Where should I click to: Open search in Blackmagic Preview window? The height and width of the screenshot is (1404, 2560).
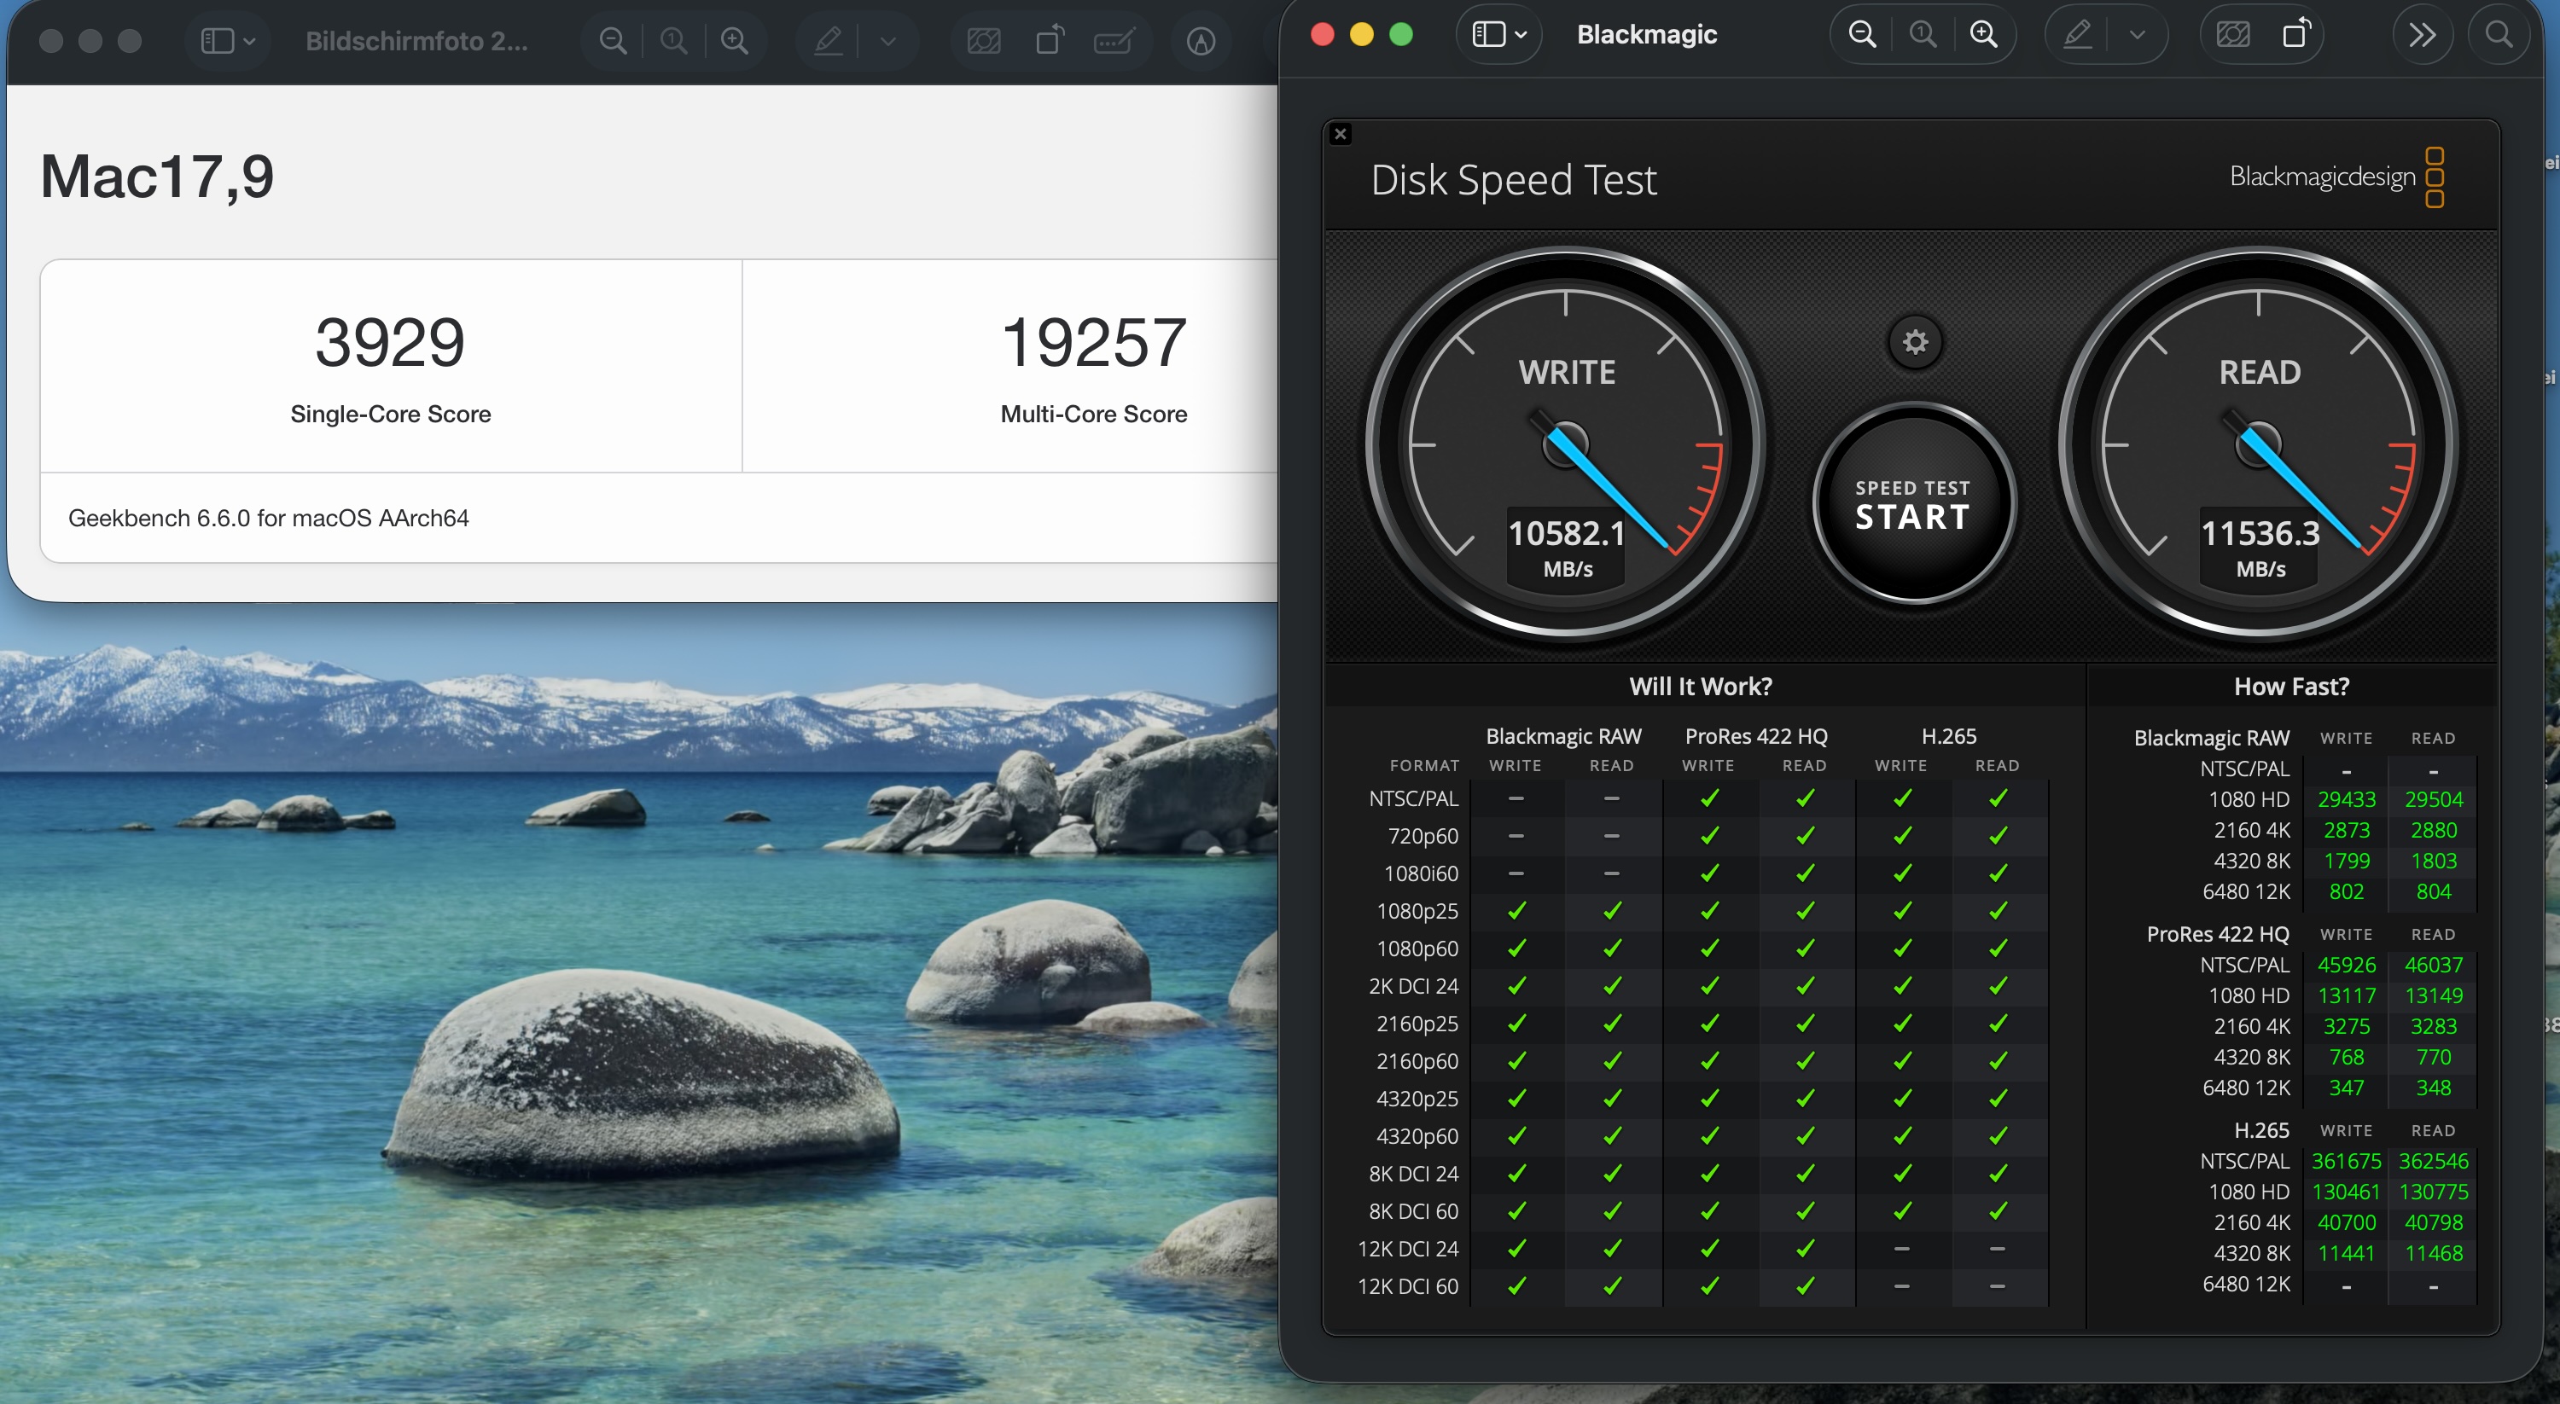(2499, 36)
